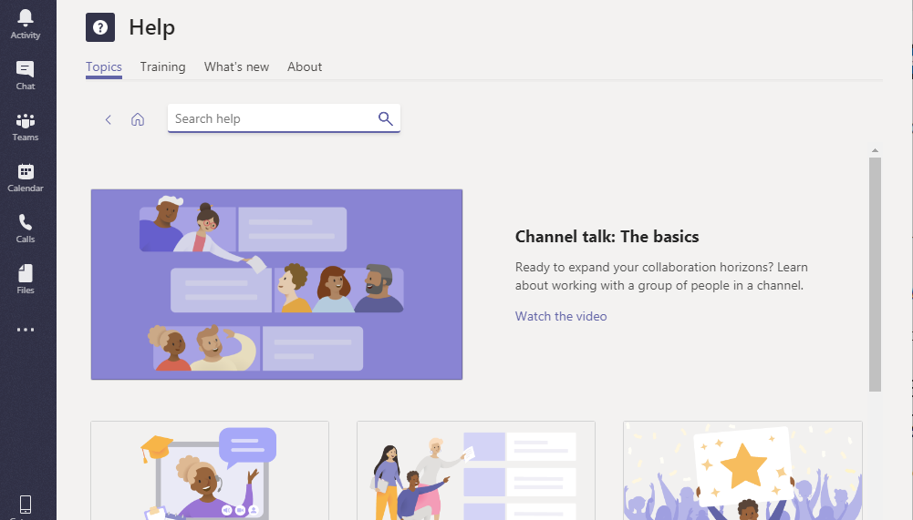Go back with the left chevron
The image size is (913, 520).
pyautogui.click(x=109, y=119)
